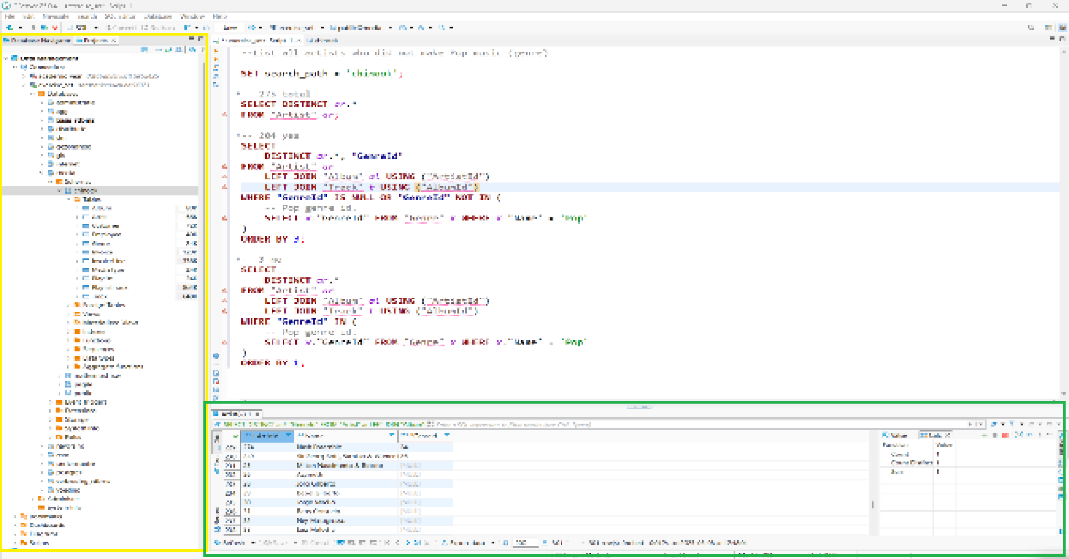Open the File menu
This screenshot has height=559, width=1069.
[x=9, y=16]
